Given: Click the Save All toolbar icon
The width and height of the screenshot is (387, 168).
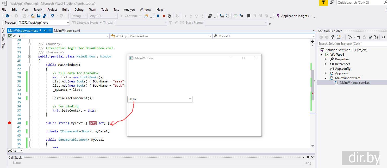Looking at the screenshot, I should click(x=44, y=16).
